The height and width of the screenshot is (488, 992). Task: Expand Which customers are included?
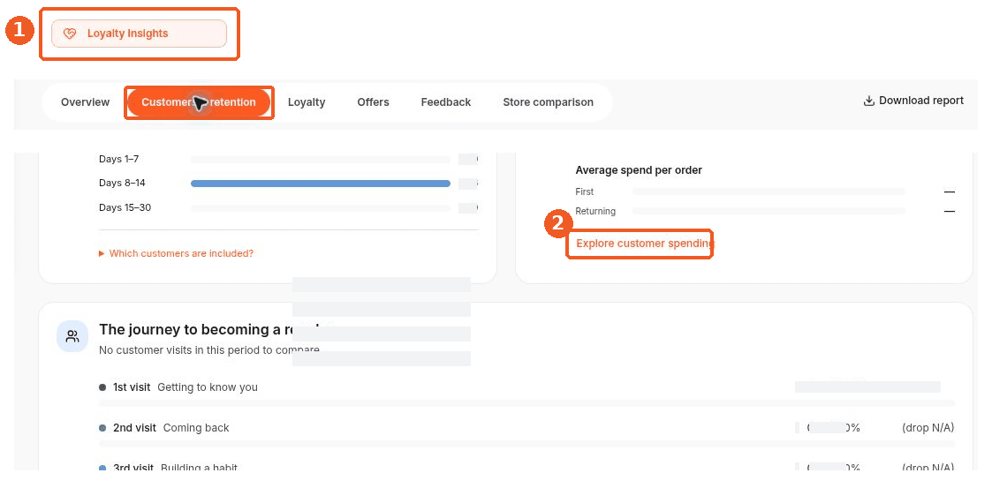tap(176, 253)
